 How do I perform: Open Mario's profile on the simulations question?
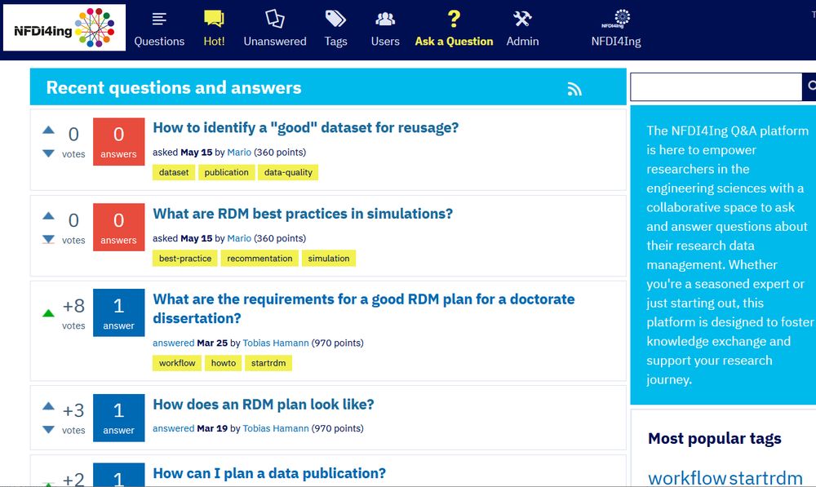239,237
